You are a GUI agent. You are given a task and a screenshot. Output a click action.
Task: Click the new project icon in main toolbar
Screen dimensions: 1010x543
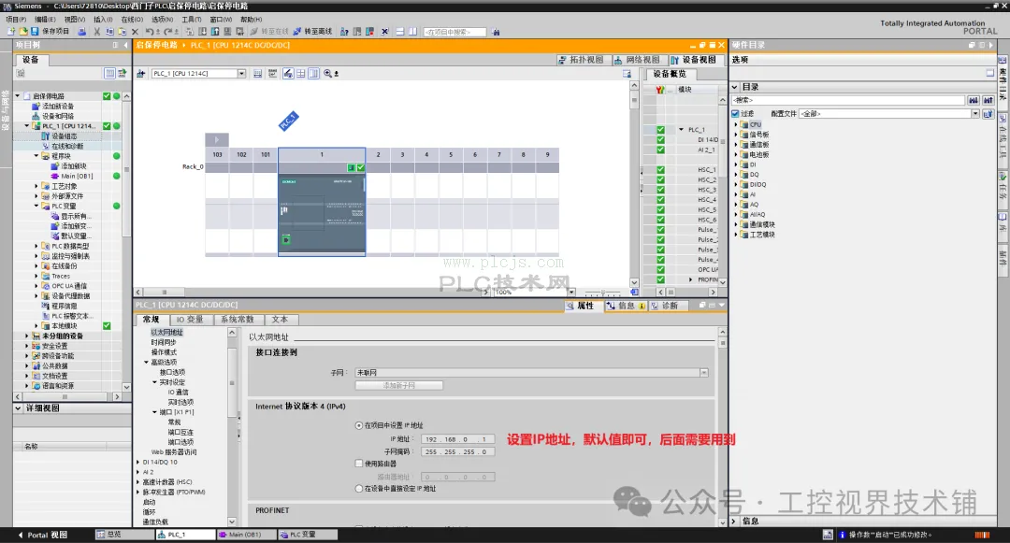(x=11, y=31)
